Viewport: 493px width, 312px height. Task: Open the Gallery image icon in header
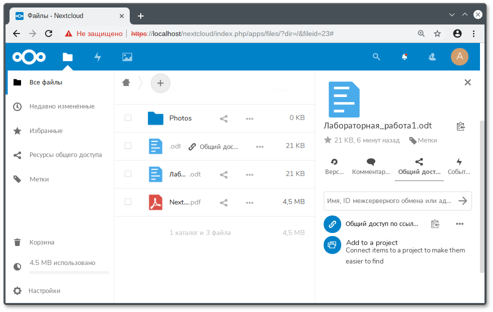(127, 57)
